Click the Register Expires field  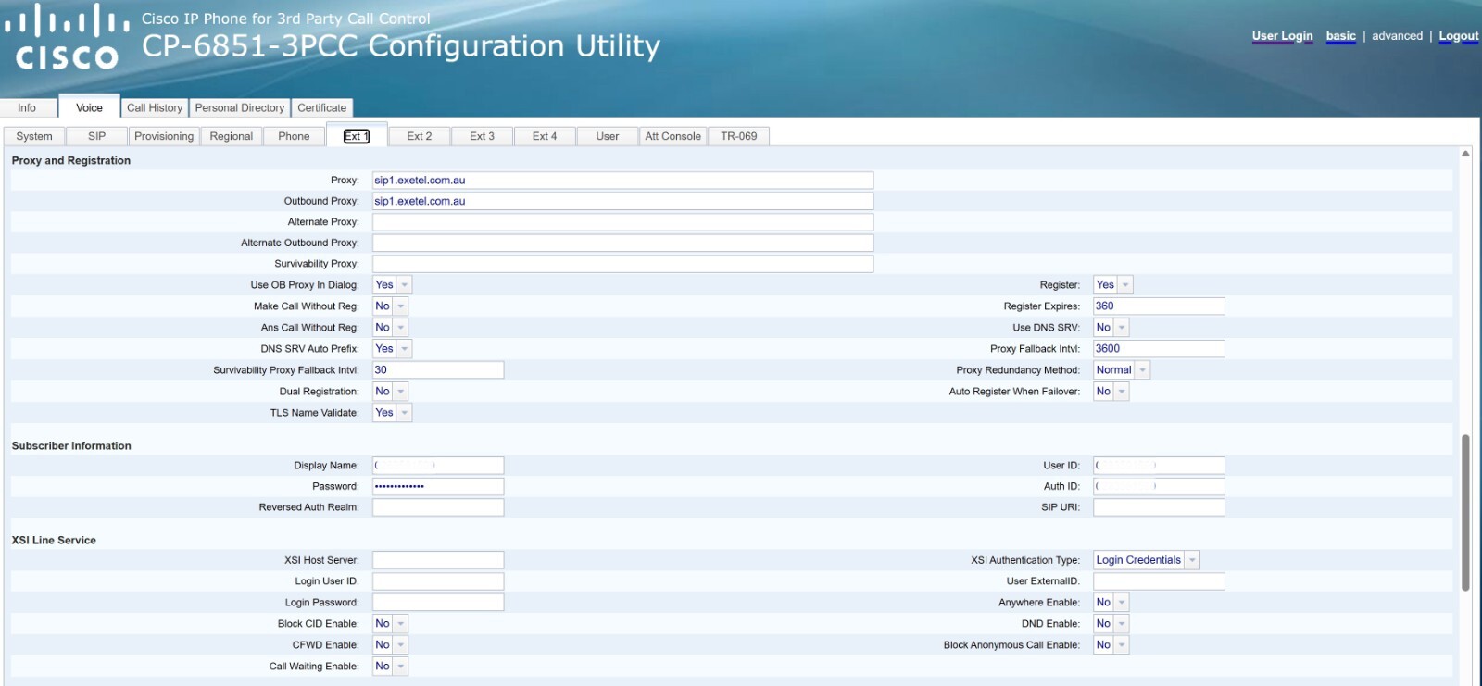(x=1159, y=306)
